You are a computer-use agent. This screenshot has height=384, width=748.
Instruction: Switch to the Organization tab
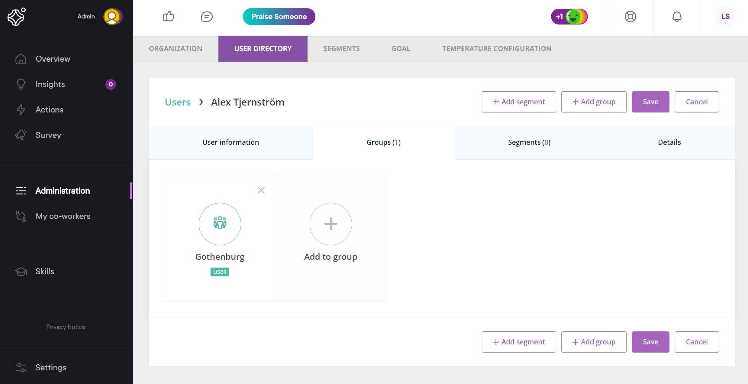(x=176, y=49)
